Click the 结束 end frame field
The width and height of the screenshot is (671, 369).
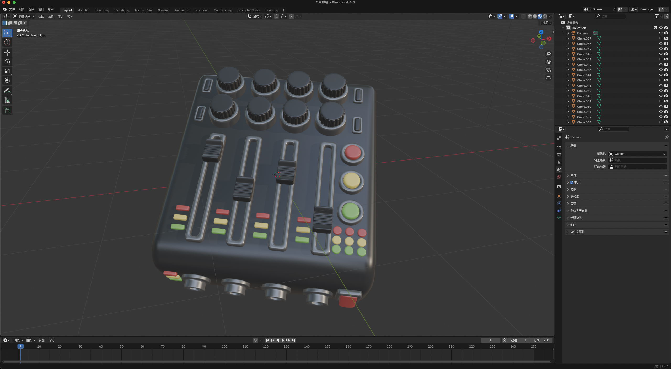[541, 340]
